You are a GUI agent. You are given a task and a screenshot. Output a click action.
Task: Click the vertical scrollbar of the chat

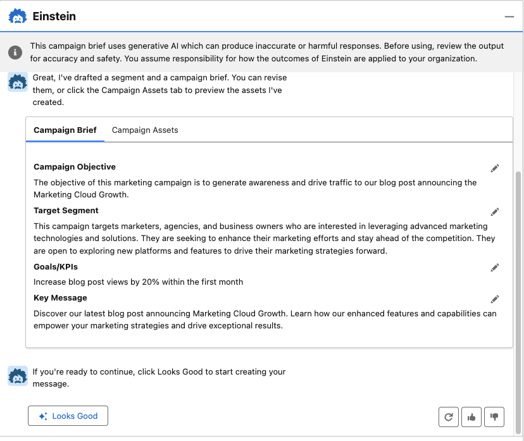point(518,302)
